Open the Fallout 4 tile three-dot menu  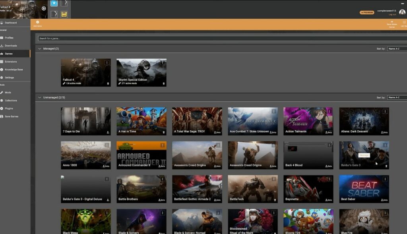[x=107, y=63]
